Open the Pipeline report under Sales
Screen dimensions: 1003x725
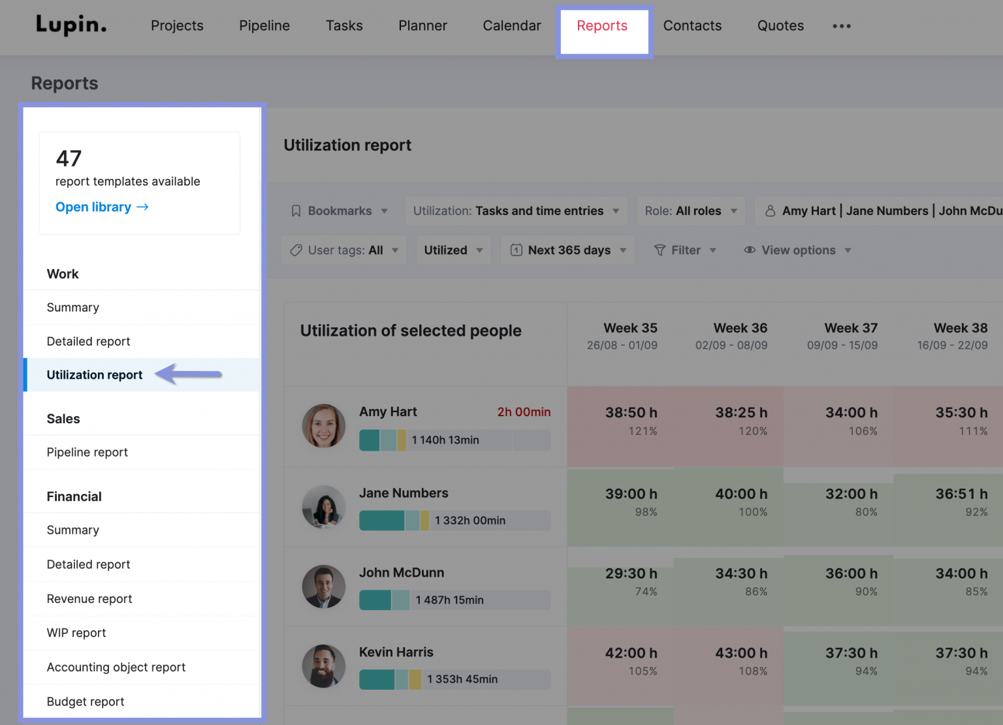click(87, 452)
